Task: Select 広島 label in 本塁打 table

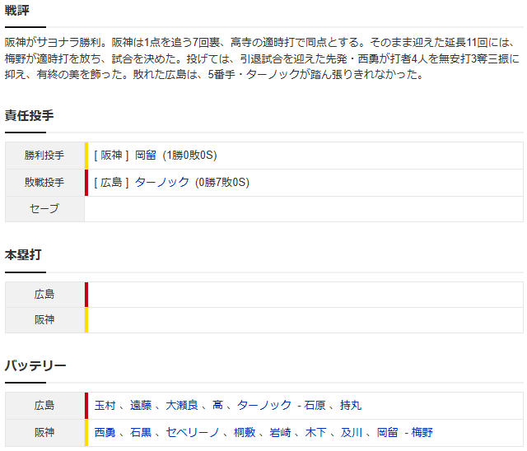Action: (x=44, y=295)
